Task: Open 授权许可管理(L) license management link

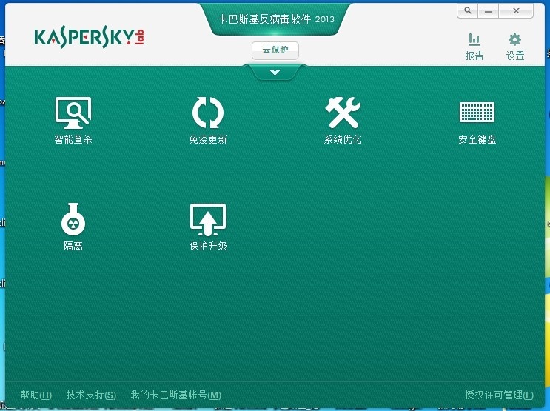Action: coord(499,395)
